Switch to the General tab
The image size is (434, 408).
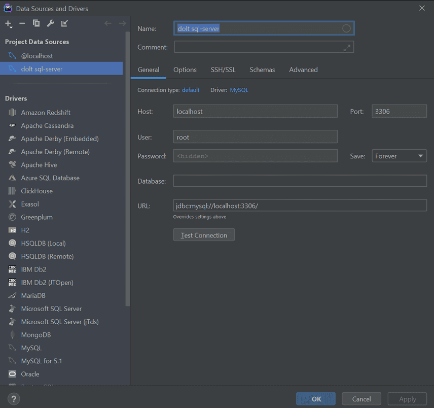pyautogui.click(x=149, y=70)
